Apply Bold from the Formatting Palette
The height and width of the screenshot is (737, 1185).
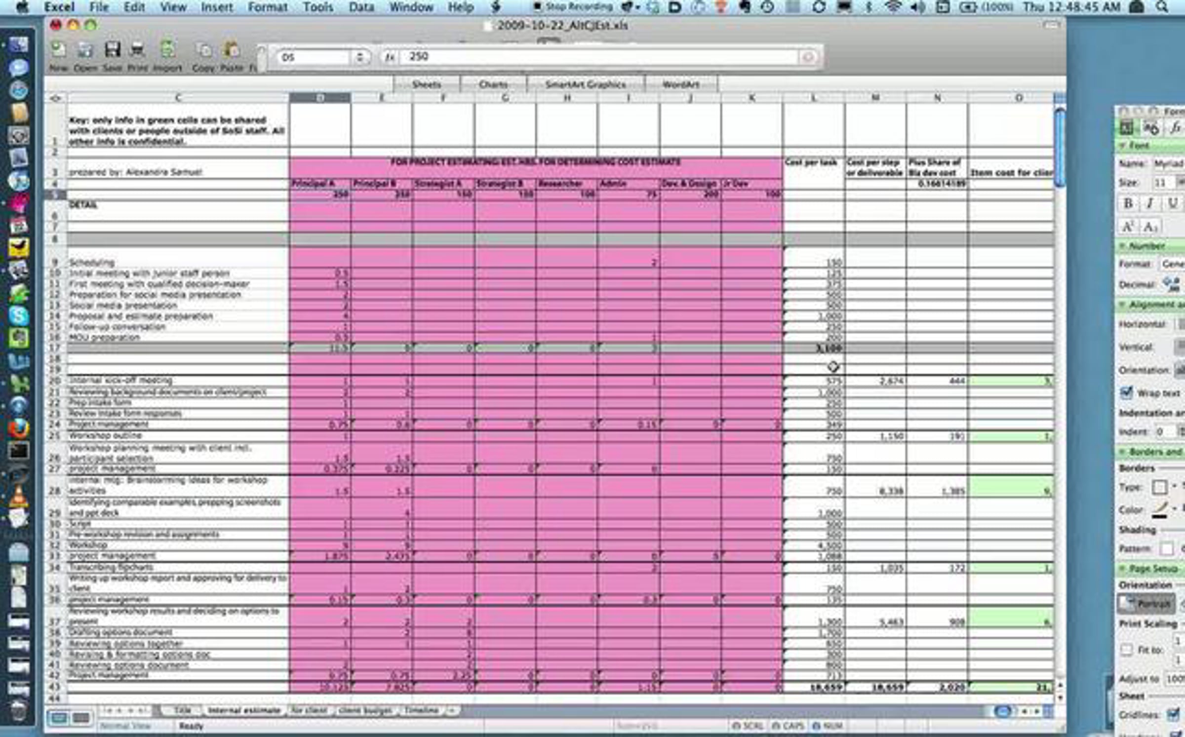1128,203
